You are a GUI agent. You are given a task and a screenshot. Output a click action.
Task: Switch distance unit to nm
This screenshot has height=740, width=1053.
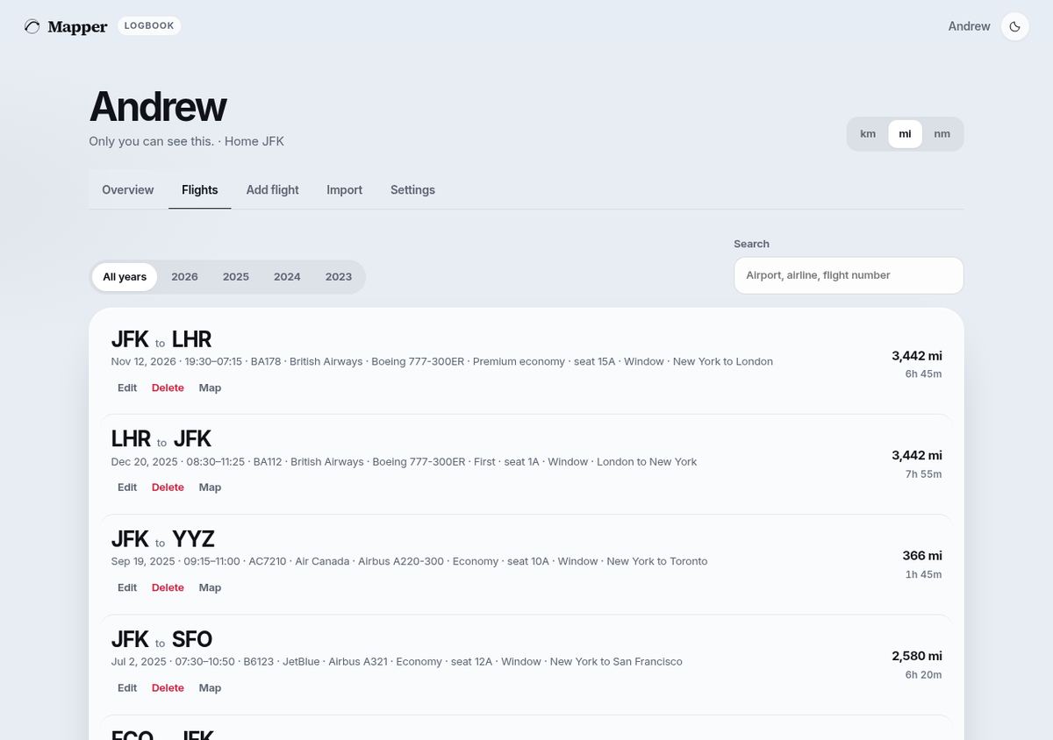point(942,134)
